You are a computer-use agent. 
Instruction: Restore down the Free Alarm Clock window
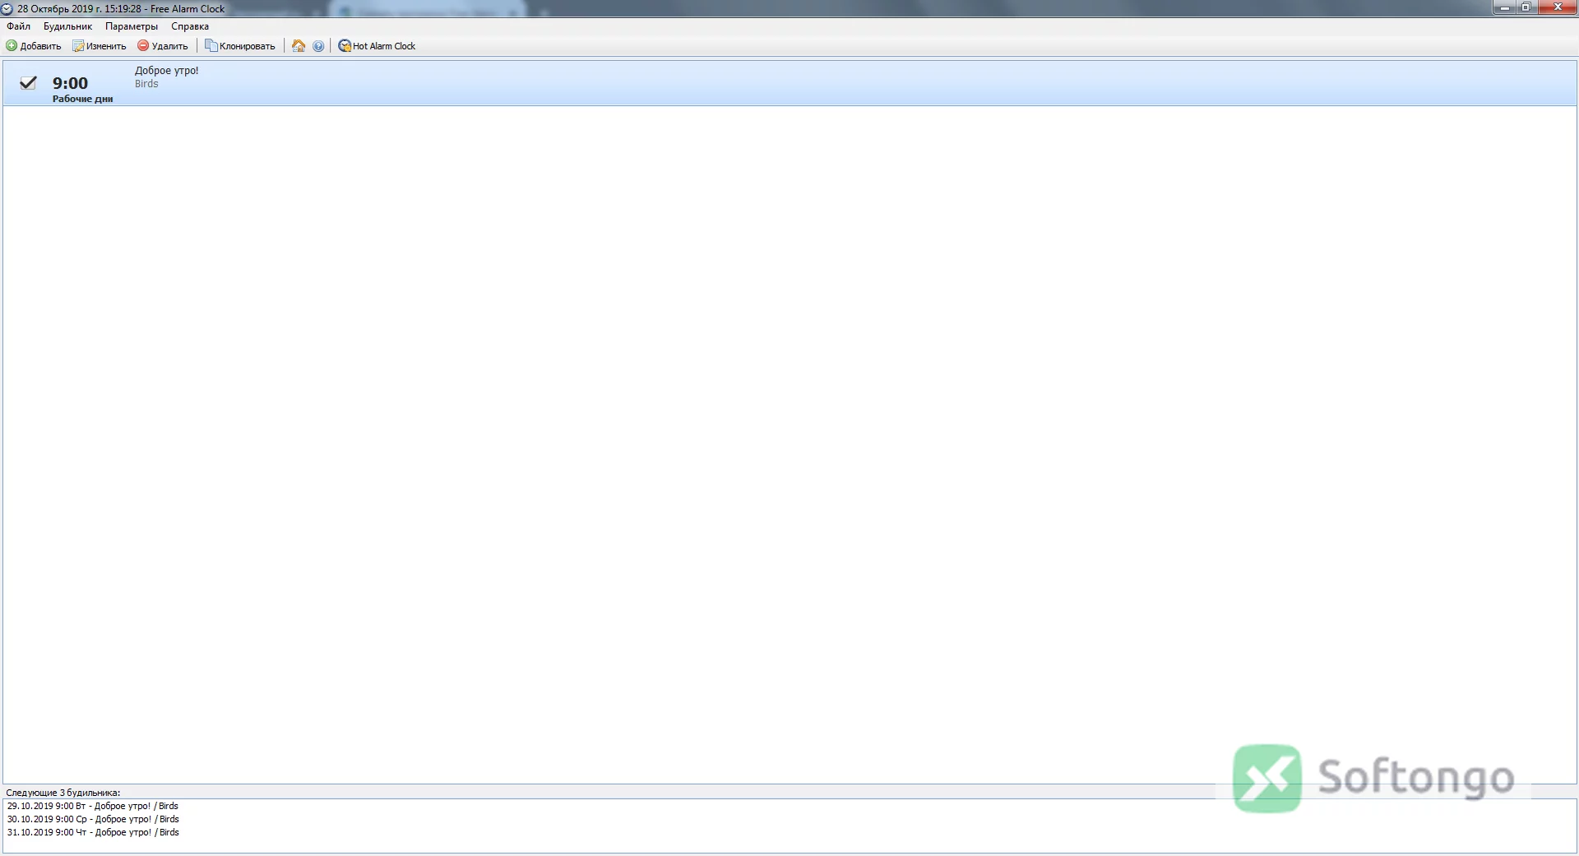point(1526,7)
